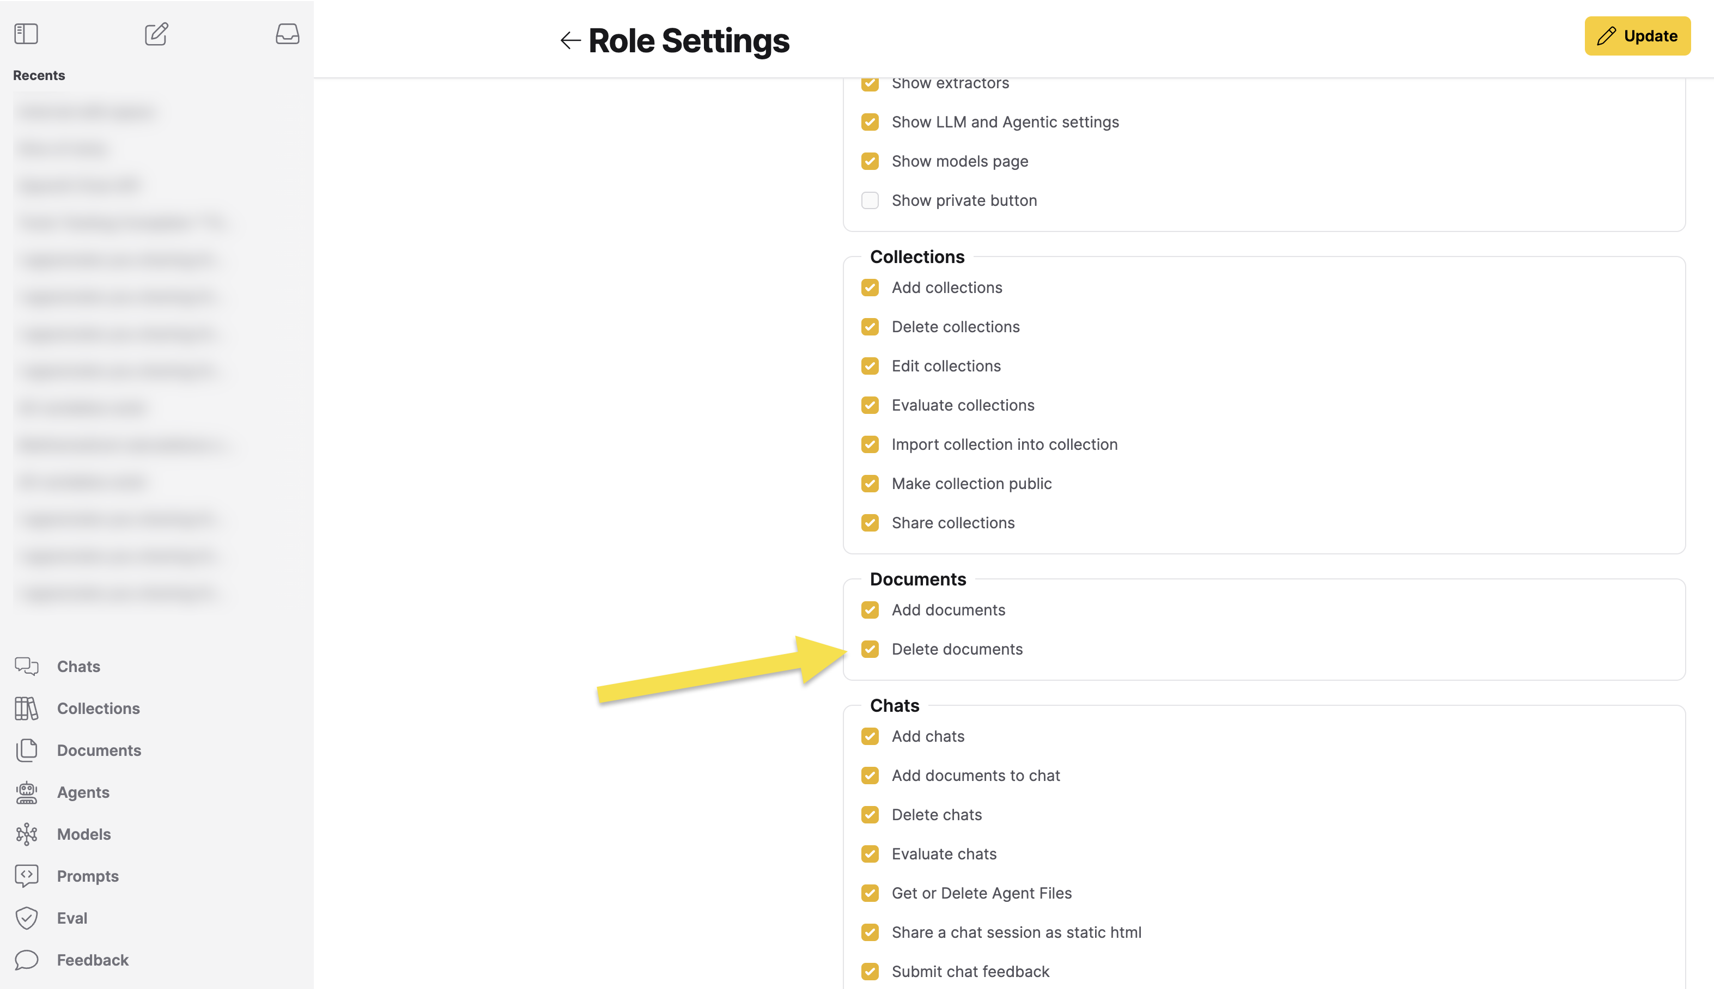Toggle the sidebar panel icon

click(26, 33)
